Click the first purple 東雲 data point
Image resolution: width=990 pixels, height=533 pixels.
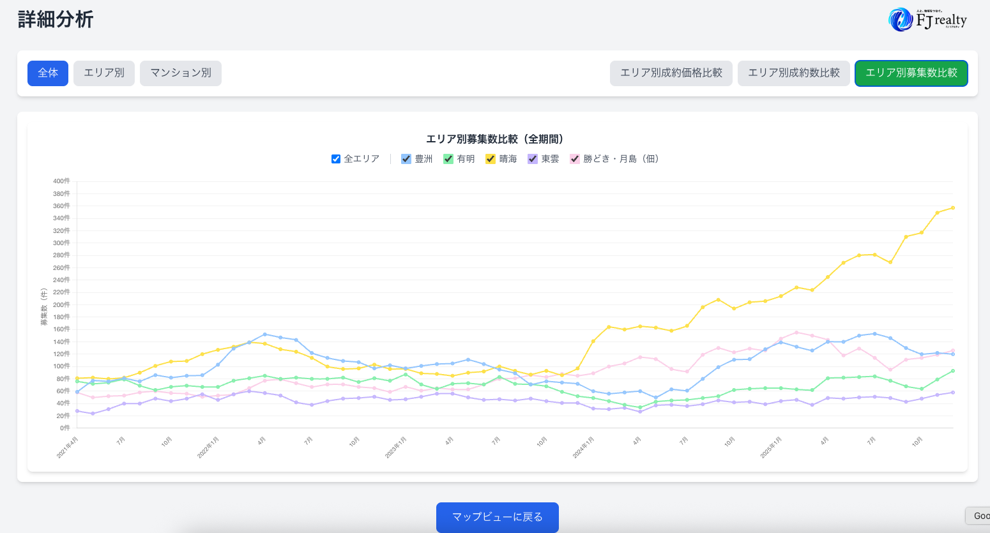click(77, 411)
